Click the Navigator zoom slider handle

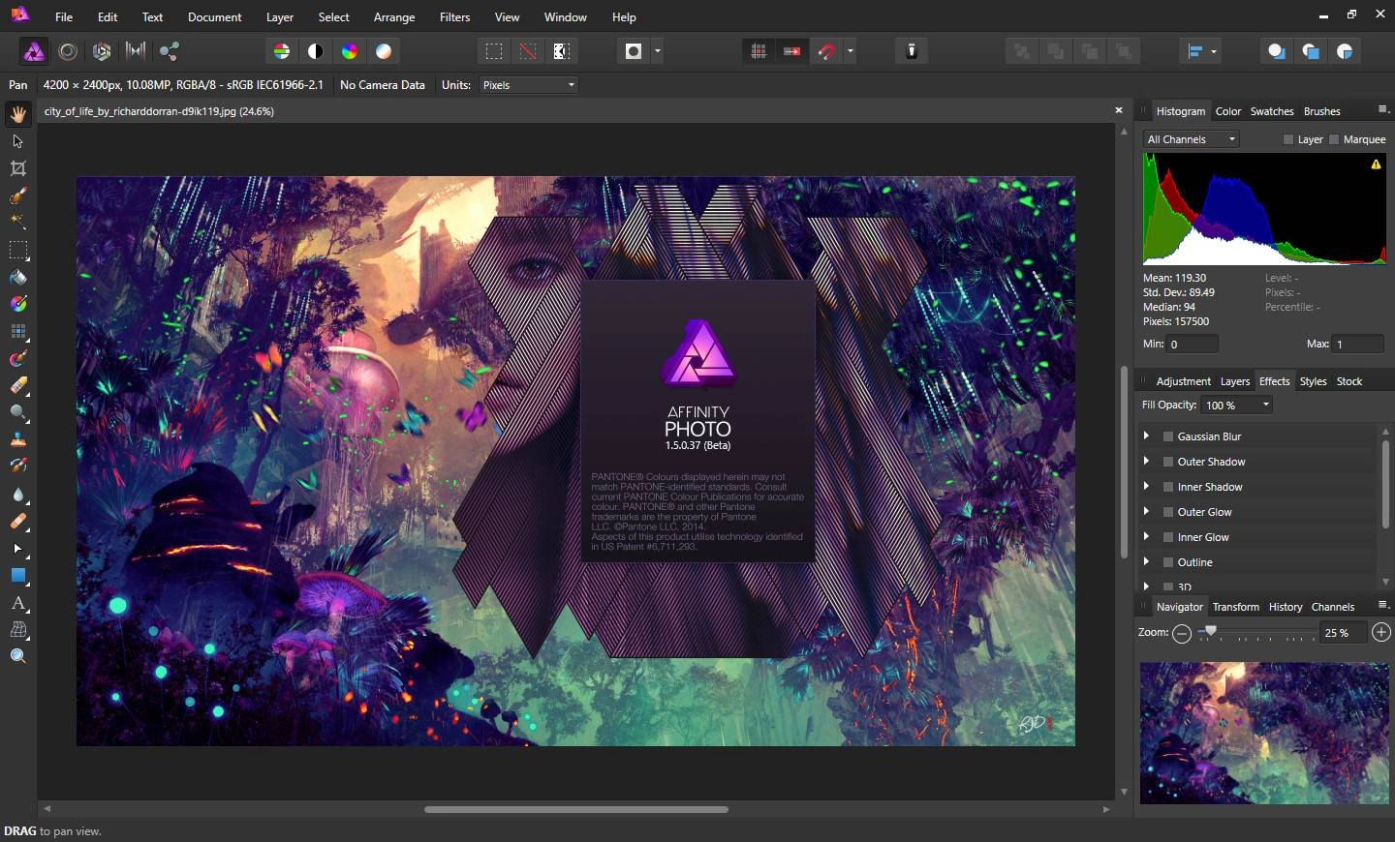coord(1211,631)
